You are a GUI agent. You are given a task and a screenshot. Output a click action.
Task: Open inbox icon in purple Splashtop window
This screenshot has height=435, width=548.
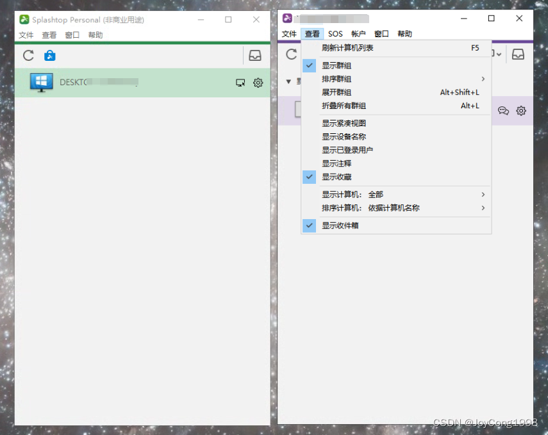pos(518,54)
